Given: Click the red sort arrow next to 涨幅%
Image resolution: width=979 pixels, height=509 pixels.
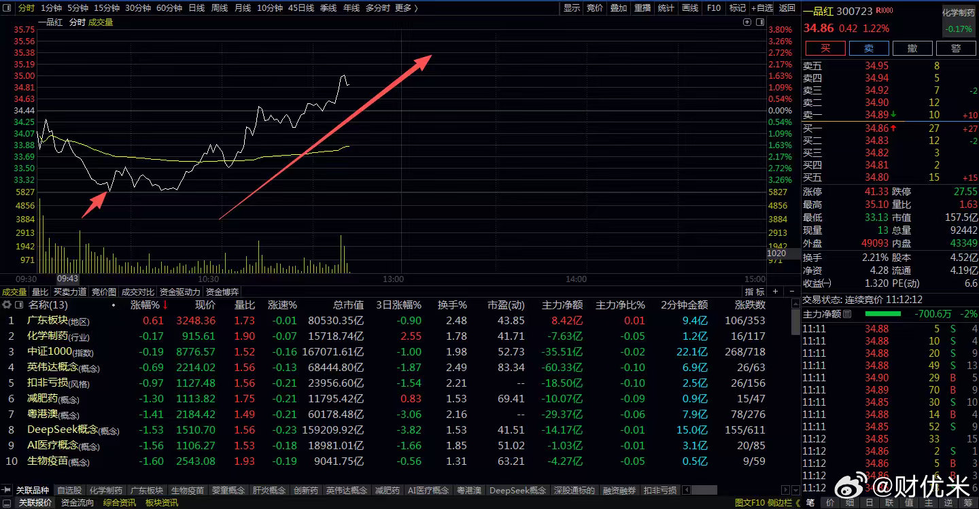Looking at the screenshot, I should click(165, 305).
